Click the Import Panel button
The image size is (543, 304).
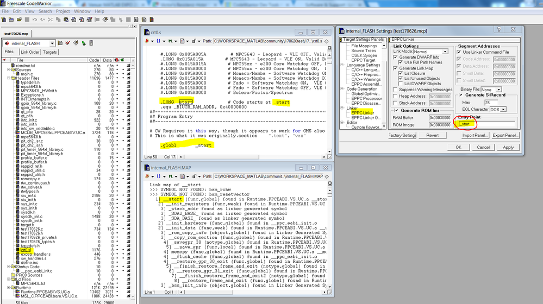click(x=475, y=135)
